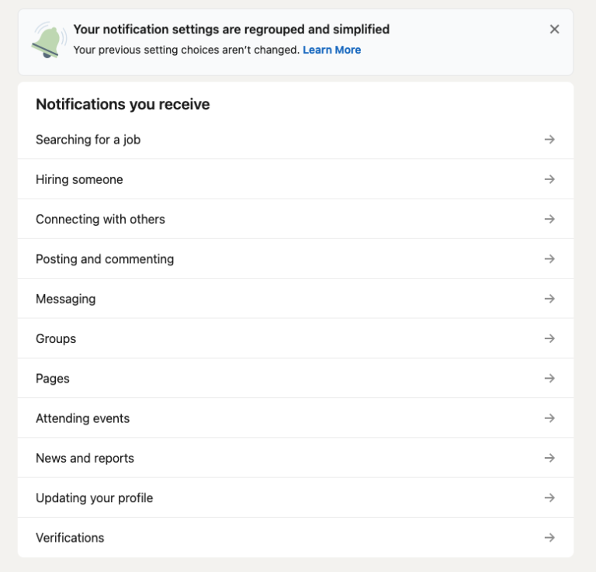
Task: Click arrow icon next to Hiring someone
Action: [x=549, y=179]
